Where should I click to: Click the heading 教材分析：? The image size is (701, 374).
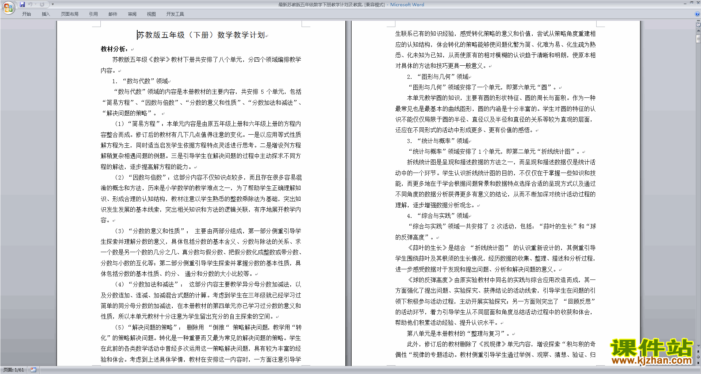pos(114,49)
